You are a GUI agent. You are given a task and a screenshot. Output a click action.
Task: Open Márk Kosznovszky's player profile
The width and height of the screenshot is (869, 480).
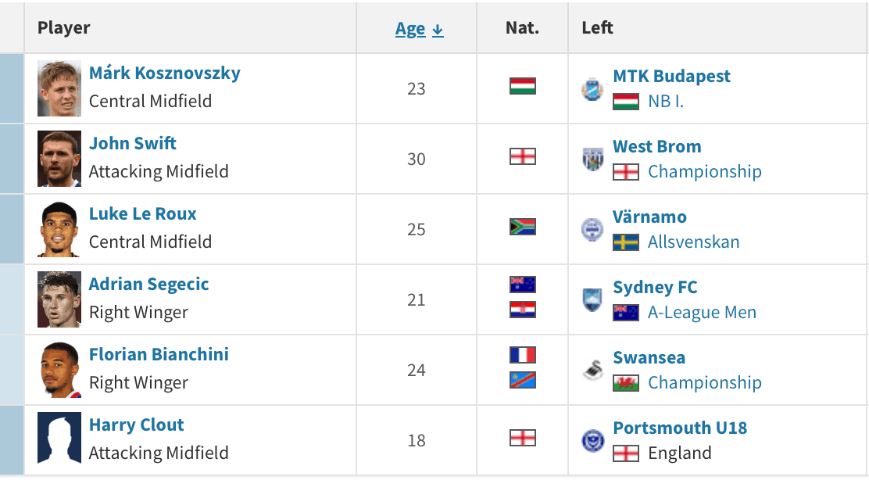click(x=165, y=73)
